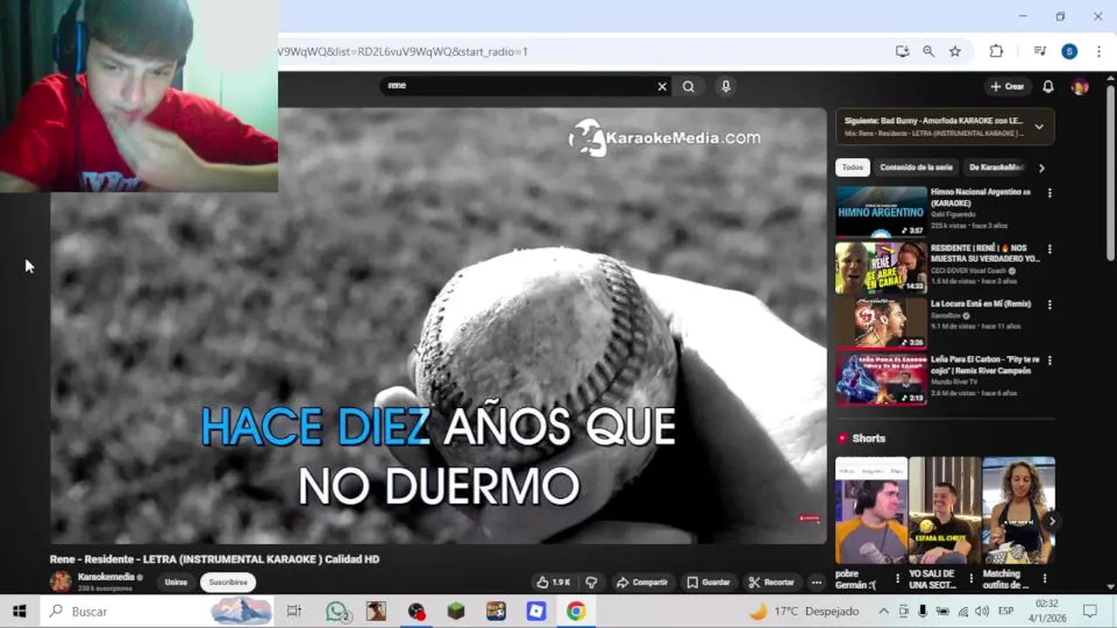The width and height of the screenshot is (1117, 628).
Task: Open the Chrome extensions puzzle icon
Action: 996,51
